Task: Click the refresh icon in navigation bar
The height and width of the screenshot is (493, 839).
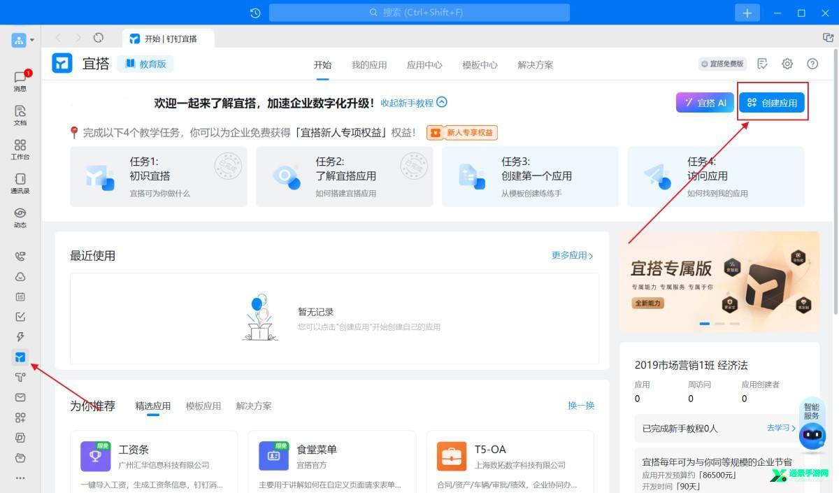Action: click(99, 38)
